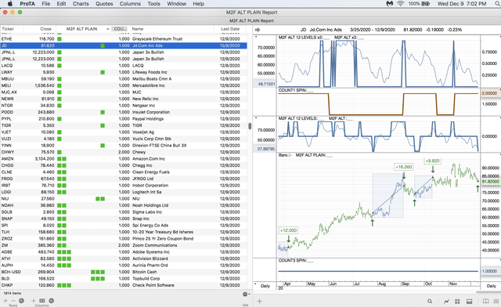Open the Columns menu
The image size is (501, 307).
130,4
